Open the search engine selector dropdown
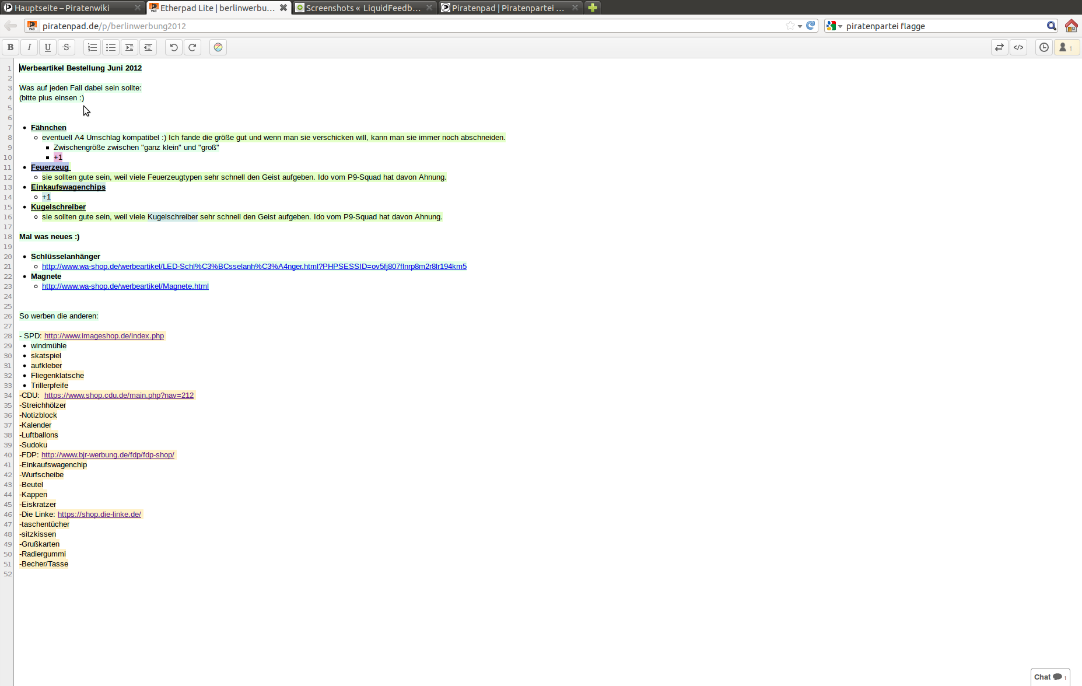 (x=834, y=26)
